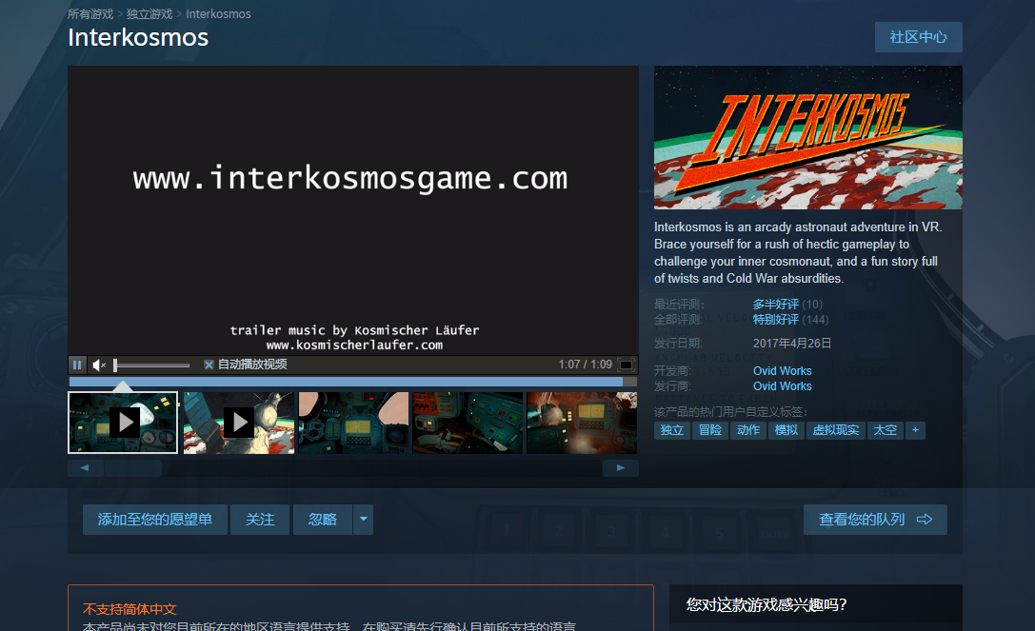Open recent reviews 多半好评
This screenshot has height=631, width=1035.
click(x=776, y=305)
